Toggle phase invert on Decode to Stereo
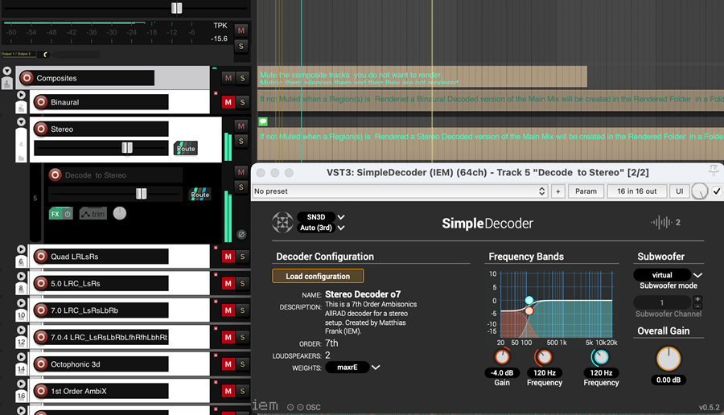The image size is (724, 415). point(241,234)
